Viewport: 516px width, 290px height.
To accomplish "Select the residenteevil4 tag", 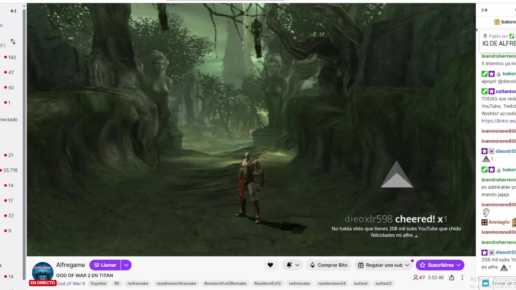I will point(332,284).
